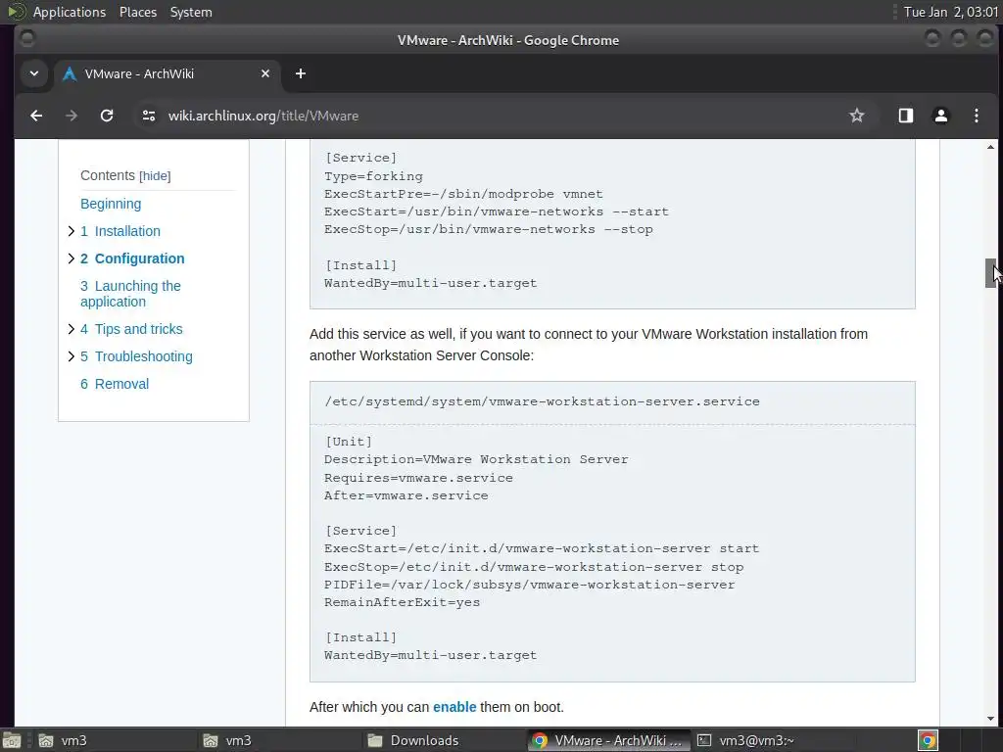Viewport: 1003px width, 752px height.
Task: Jump to Beginning in contents
Action: point(111,204)
